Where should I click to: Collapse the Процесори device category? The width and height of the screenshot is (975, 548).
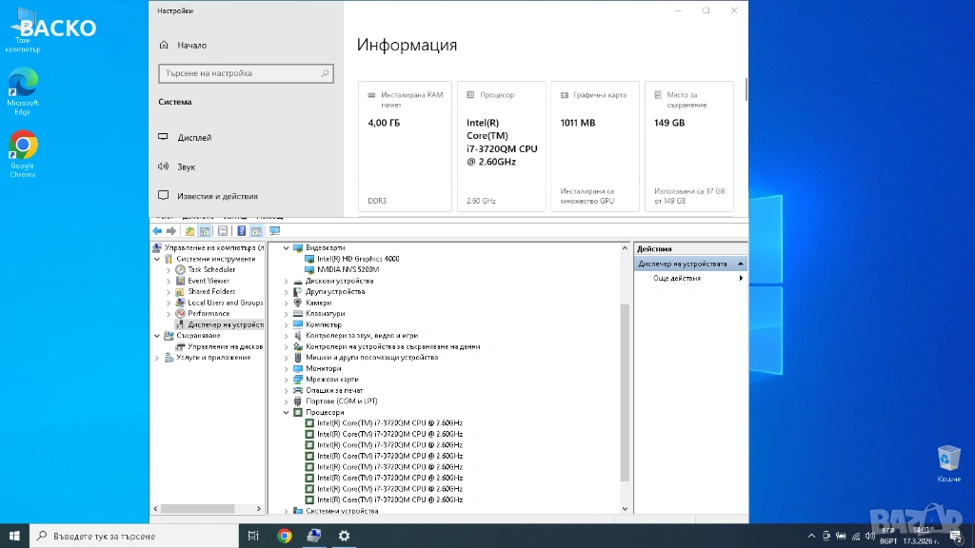tap(287, 413)
